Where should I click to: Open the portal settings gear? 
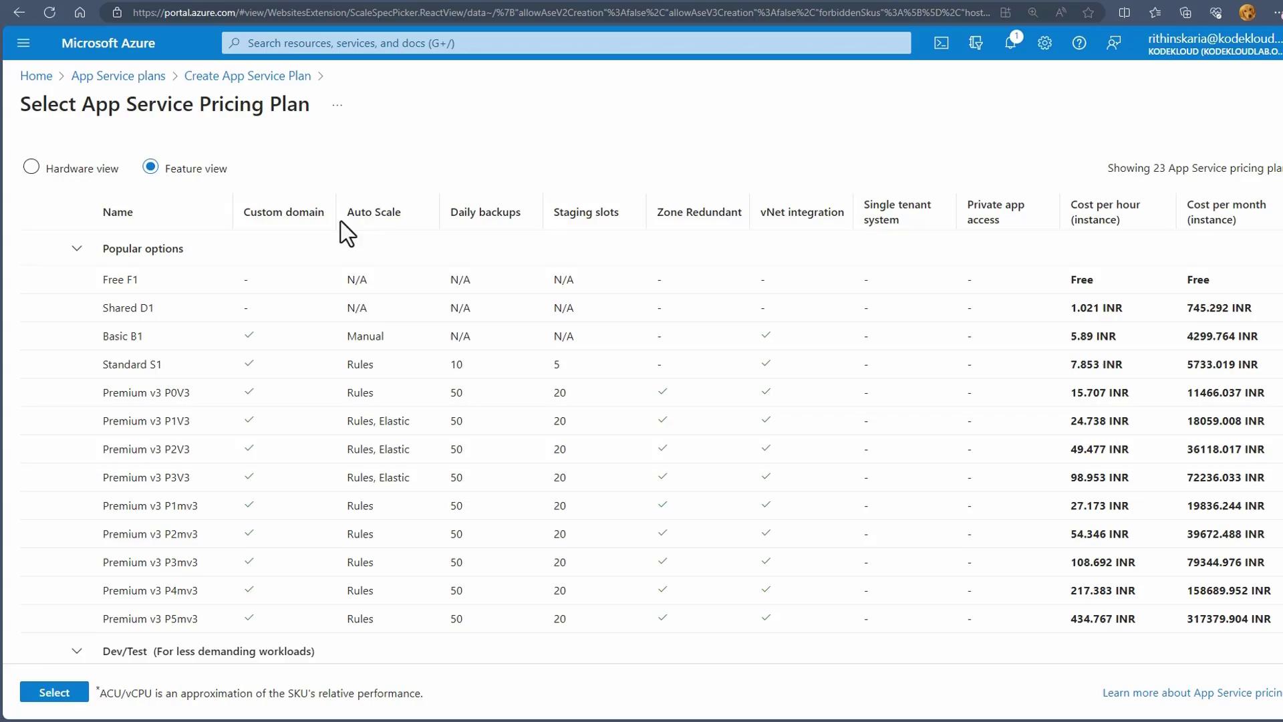pyautogui.click(x=1044, y=43)
